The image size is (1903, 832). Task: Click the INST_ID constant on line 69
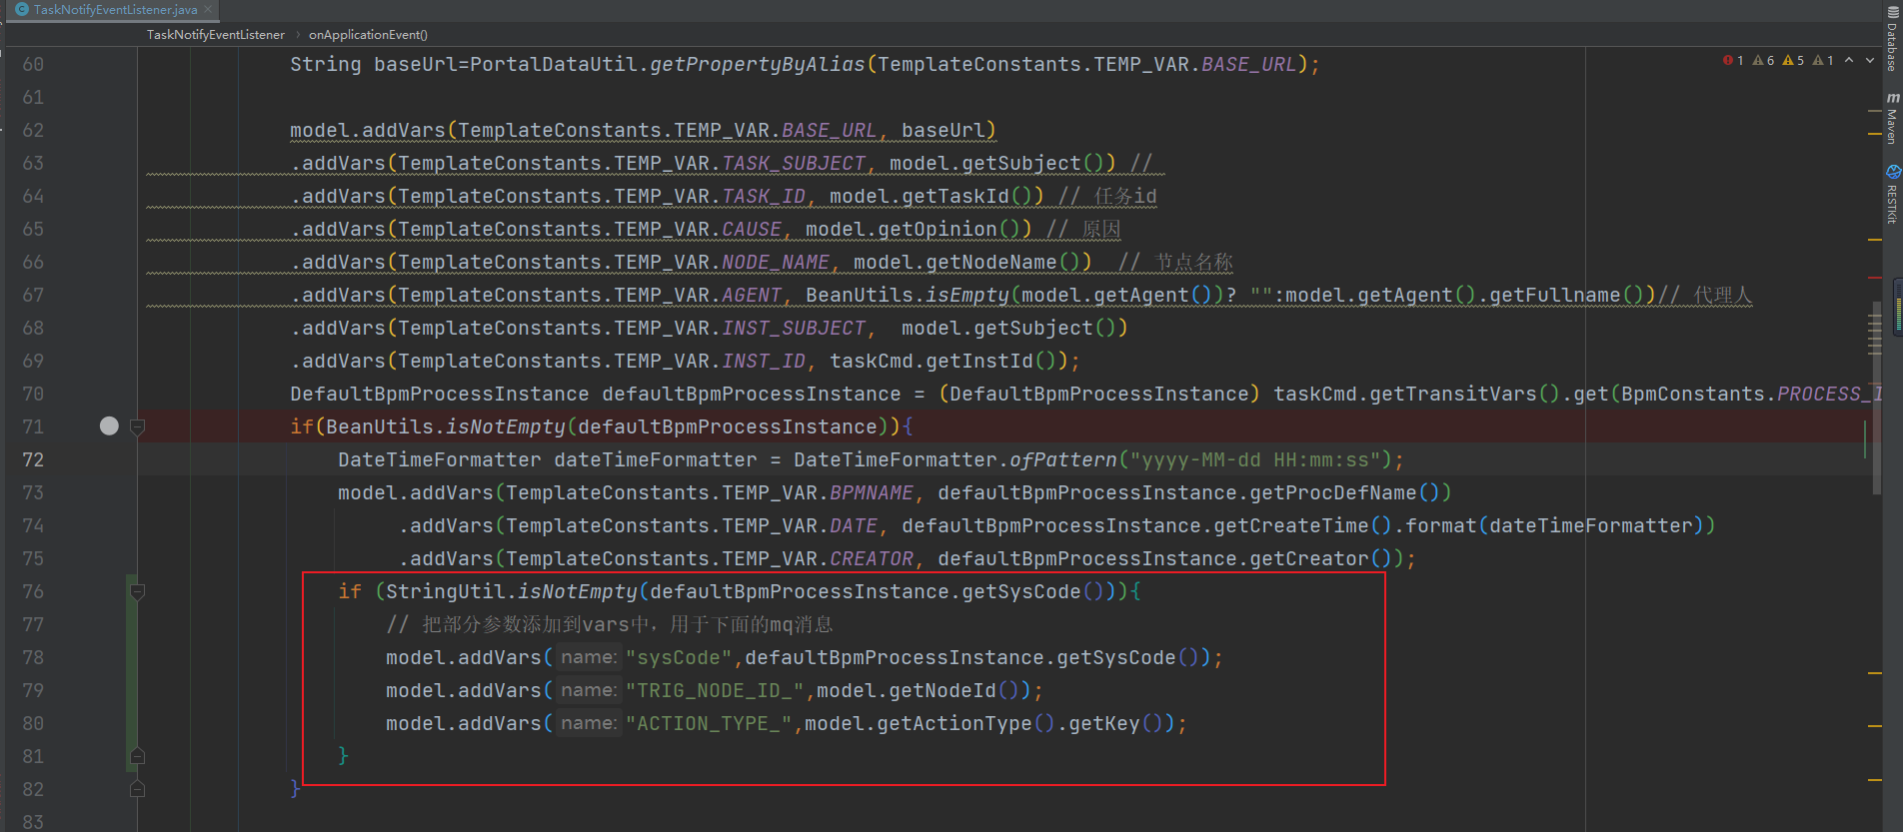(764, 362)
